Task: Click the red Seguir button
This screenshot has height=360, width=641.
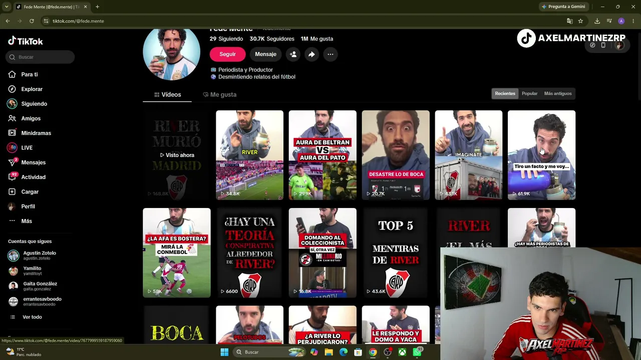Action: pyautogui.click(x=227, y=54)
